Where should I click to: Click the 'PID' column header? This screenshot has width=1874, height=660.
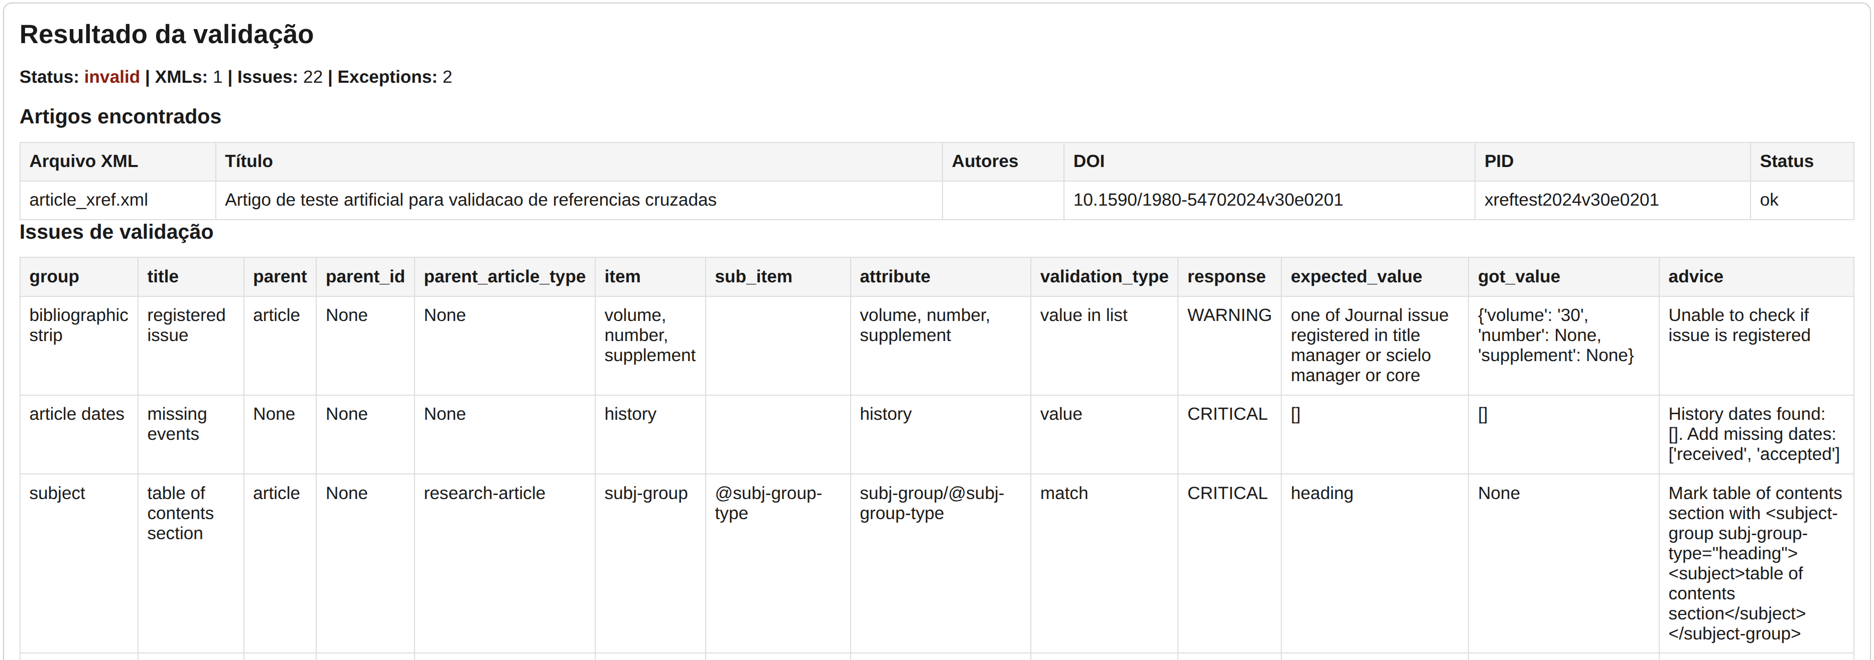(1612, 161)
